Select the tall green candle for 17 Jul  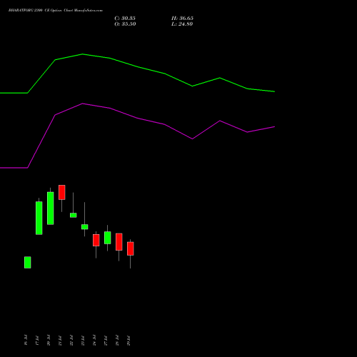(39, 218)
